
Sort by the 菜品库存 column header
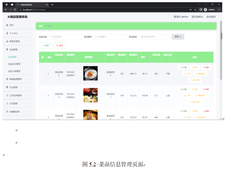coord(122,57)
